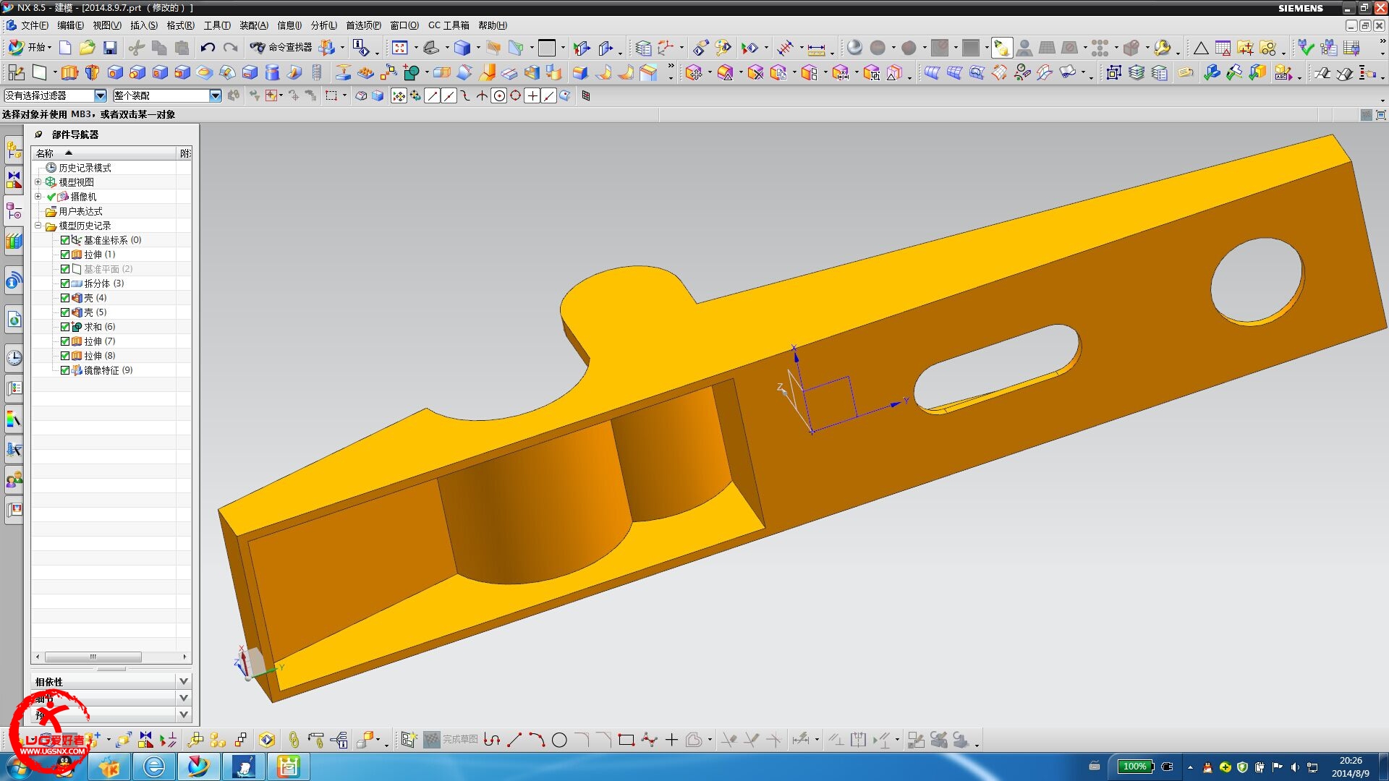
Task: Open Internet Explorer from the taskbar
Action: click(154, 767)
